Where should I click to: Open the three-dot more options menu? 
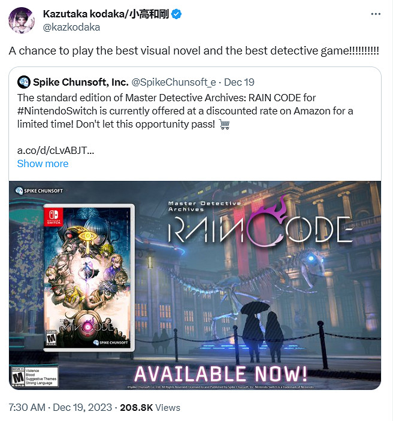pyautogui.click(x=376, y=14)
